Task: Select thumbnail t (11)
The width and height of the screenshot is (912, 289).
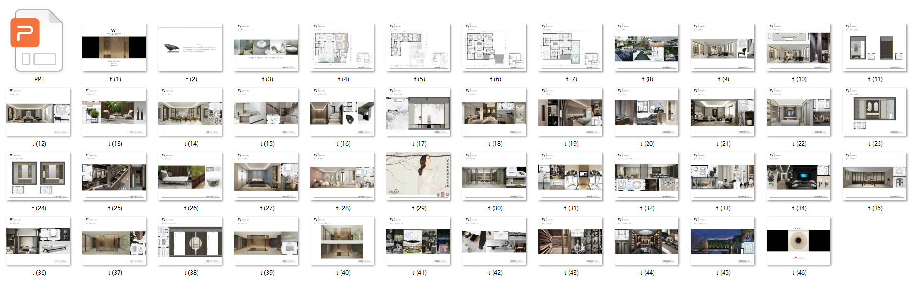Action: [875, 47]
